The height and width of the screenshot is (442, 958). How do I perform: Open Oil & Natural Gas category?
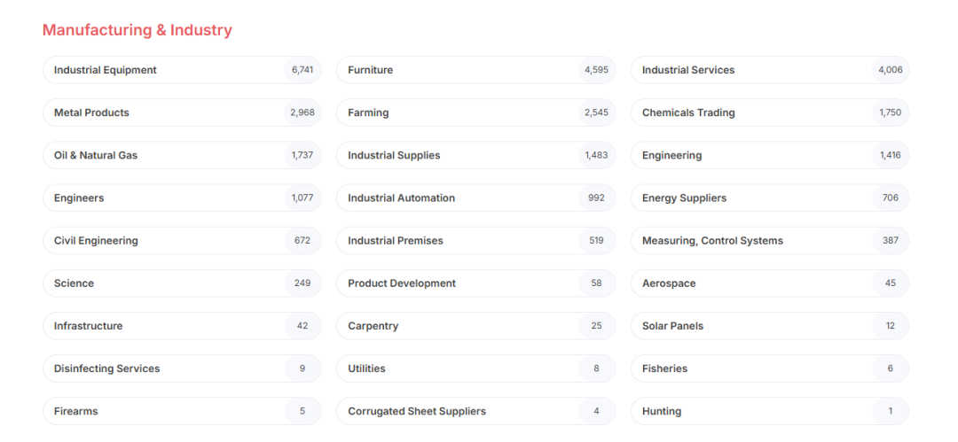coord(182,155)
